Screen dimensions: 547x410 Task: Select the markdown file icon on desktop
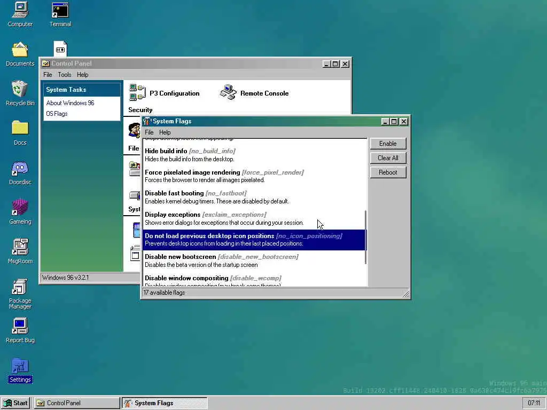click(x=60, y=49)
